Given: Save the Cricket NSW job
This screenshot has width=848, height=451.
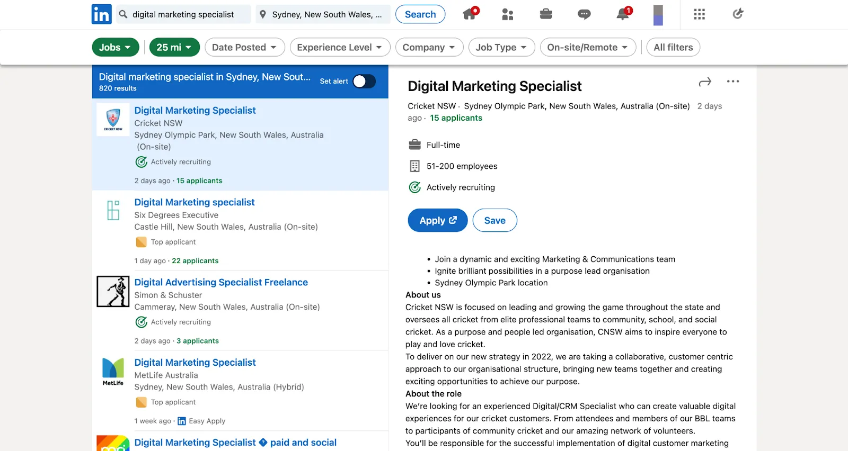Looking at the screenshot, I should point(494,220).
